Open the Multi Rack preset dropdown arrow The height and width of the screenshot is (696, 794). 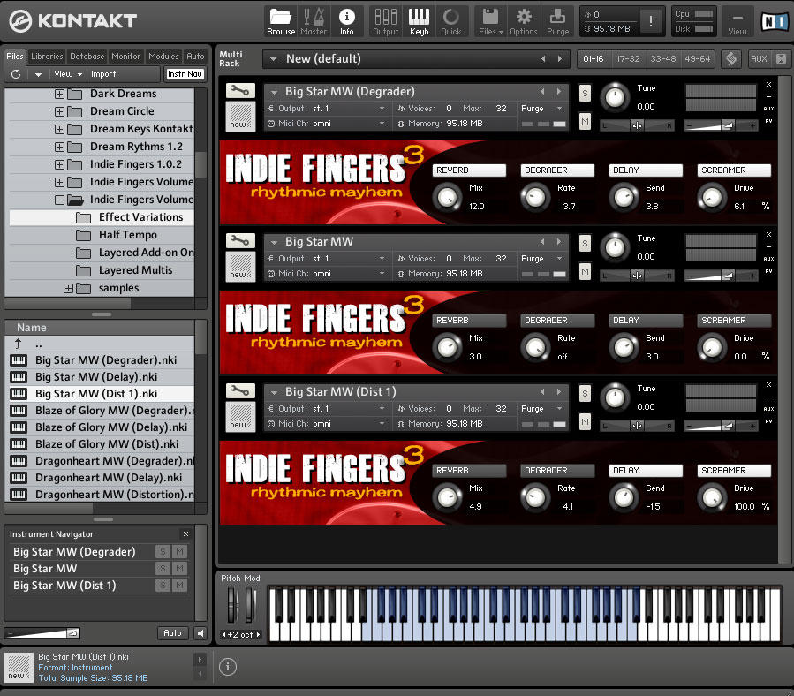(x=274, y=59)
